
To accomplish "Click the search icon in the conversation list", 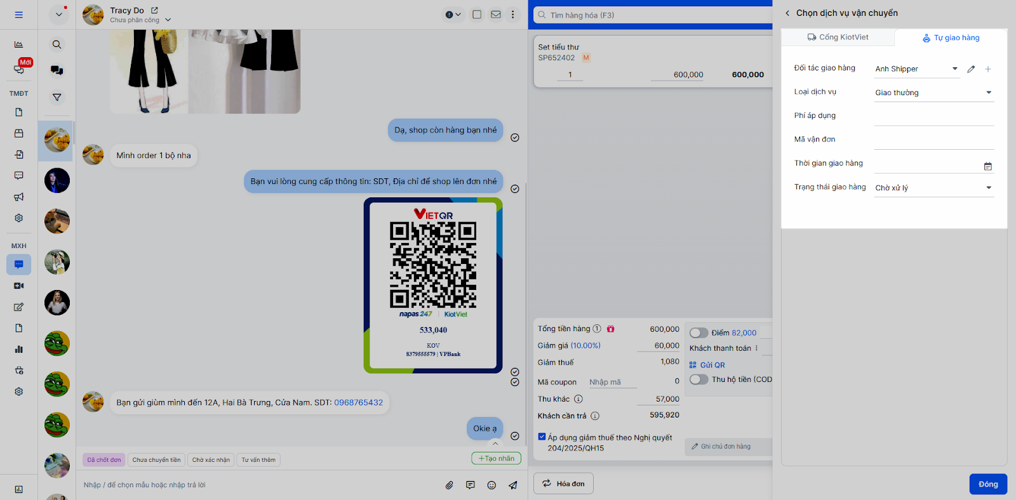I will (x=57, y=44).
